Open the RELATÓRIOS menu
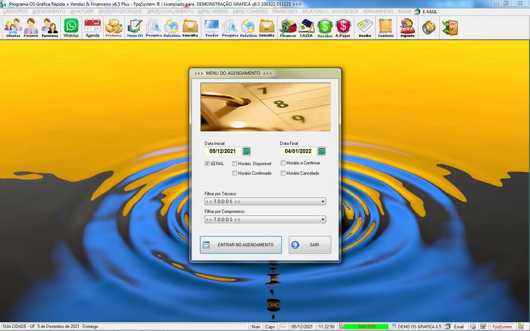The image size is (530, 331). [x=315, y=11]
